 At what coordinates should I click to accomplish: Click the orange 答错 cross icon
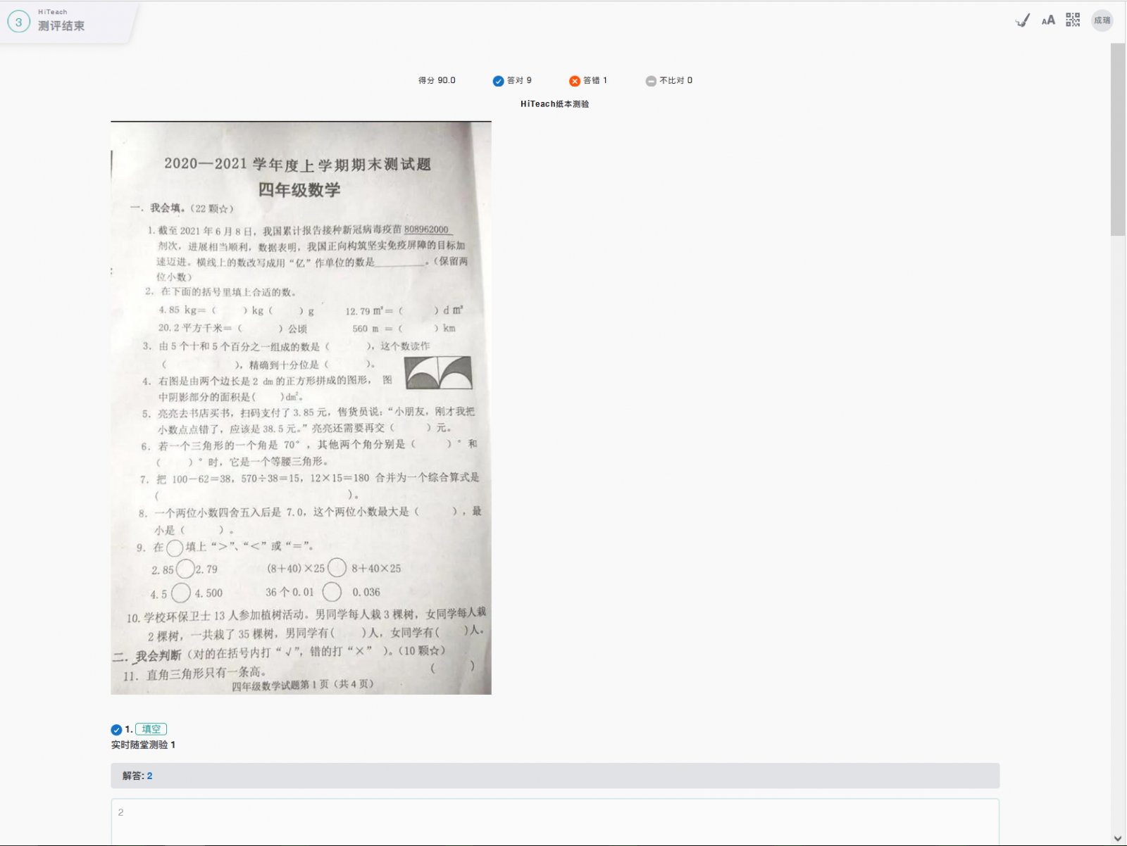(x=575, y=81)
